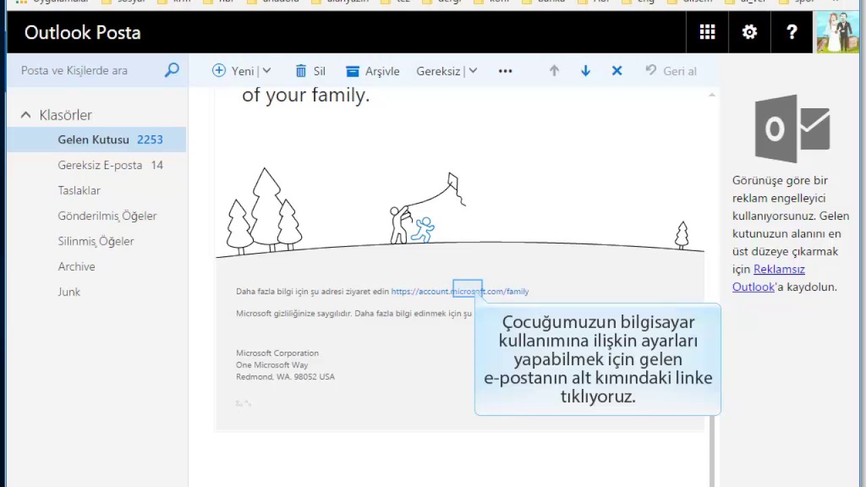This screenshot has height=487, width=866.
Task: Delete message with the Sil button
Action: coord(311,71)
